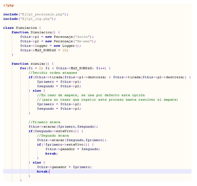
Task: Click the comment starting "//(para no tener que repetir"
Action: (x=107, y=100)
